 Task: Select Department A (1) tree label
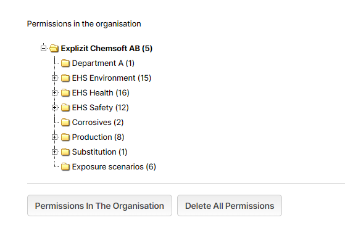[x=103, y=63]
